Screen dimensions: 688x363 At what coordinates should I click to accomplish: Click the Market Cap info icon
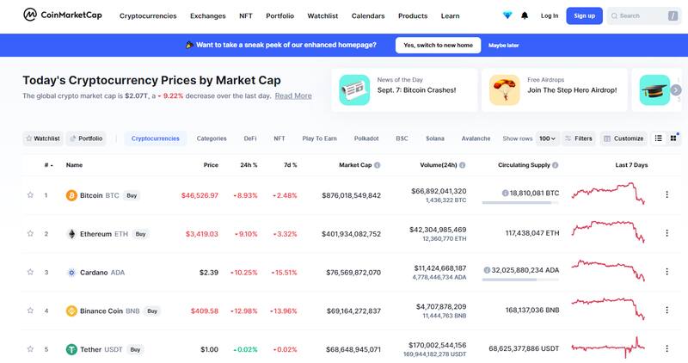(x=378, y=164)
